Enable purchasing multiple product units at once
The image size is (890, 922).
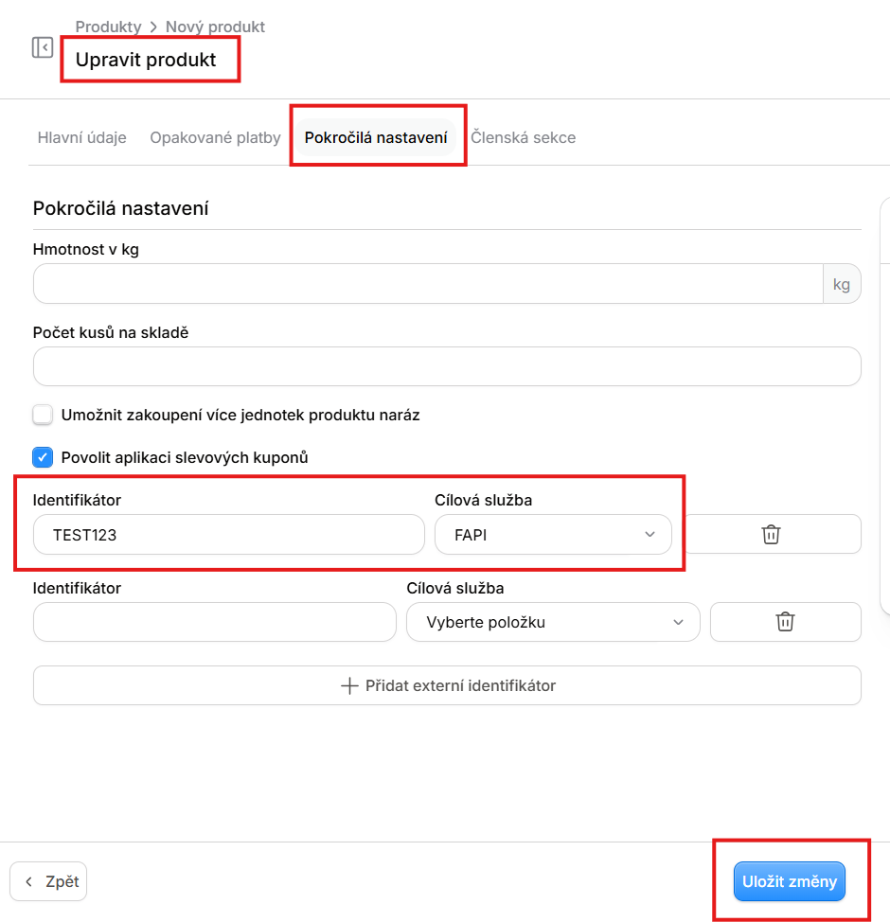[x=43, y=415]
